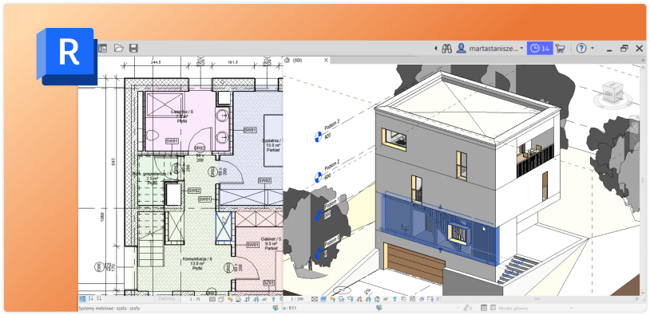
Task: Click temporary hide/isolate glasses icon in 3D view
Action: (386, 299)
